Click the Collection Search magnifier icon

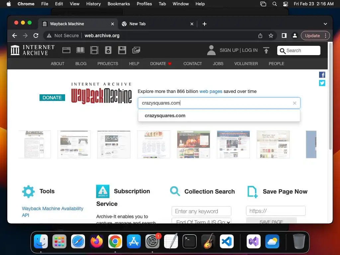pyautogui.click(x=175, y=191)
